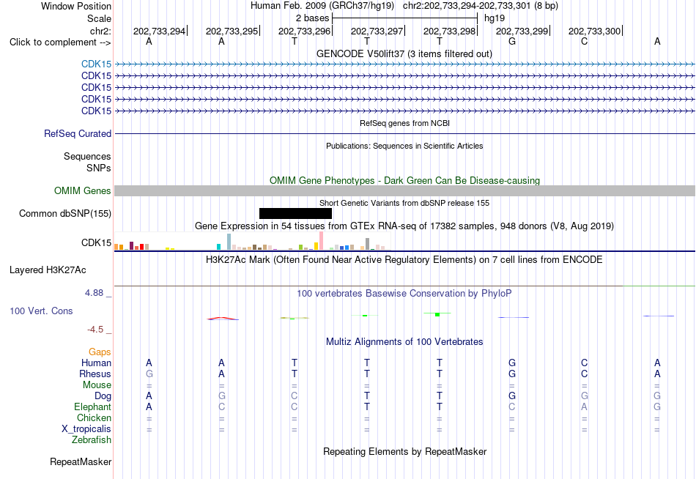Open 'Short Genetic Variants from dbSNP release 155'
The width and height of the screenshot is (696, 479).
tap(404, 204)
